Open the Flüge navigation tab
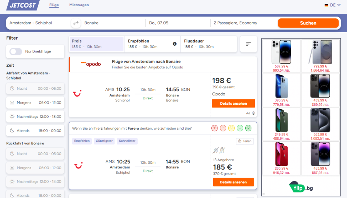 pyautogui.click(x=54, y=5)
